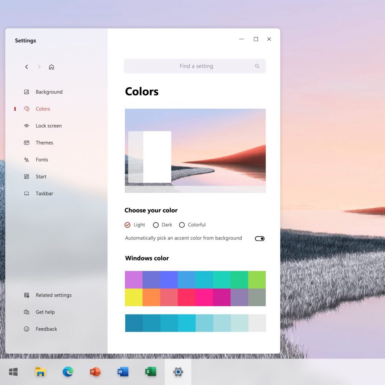385x385 pixels.
Task: Select the Colorful radio option
Action: click(182, 225)
